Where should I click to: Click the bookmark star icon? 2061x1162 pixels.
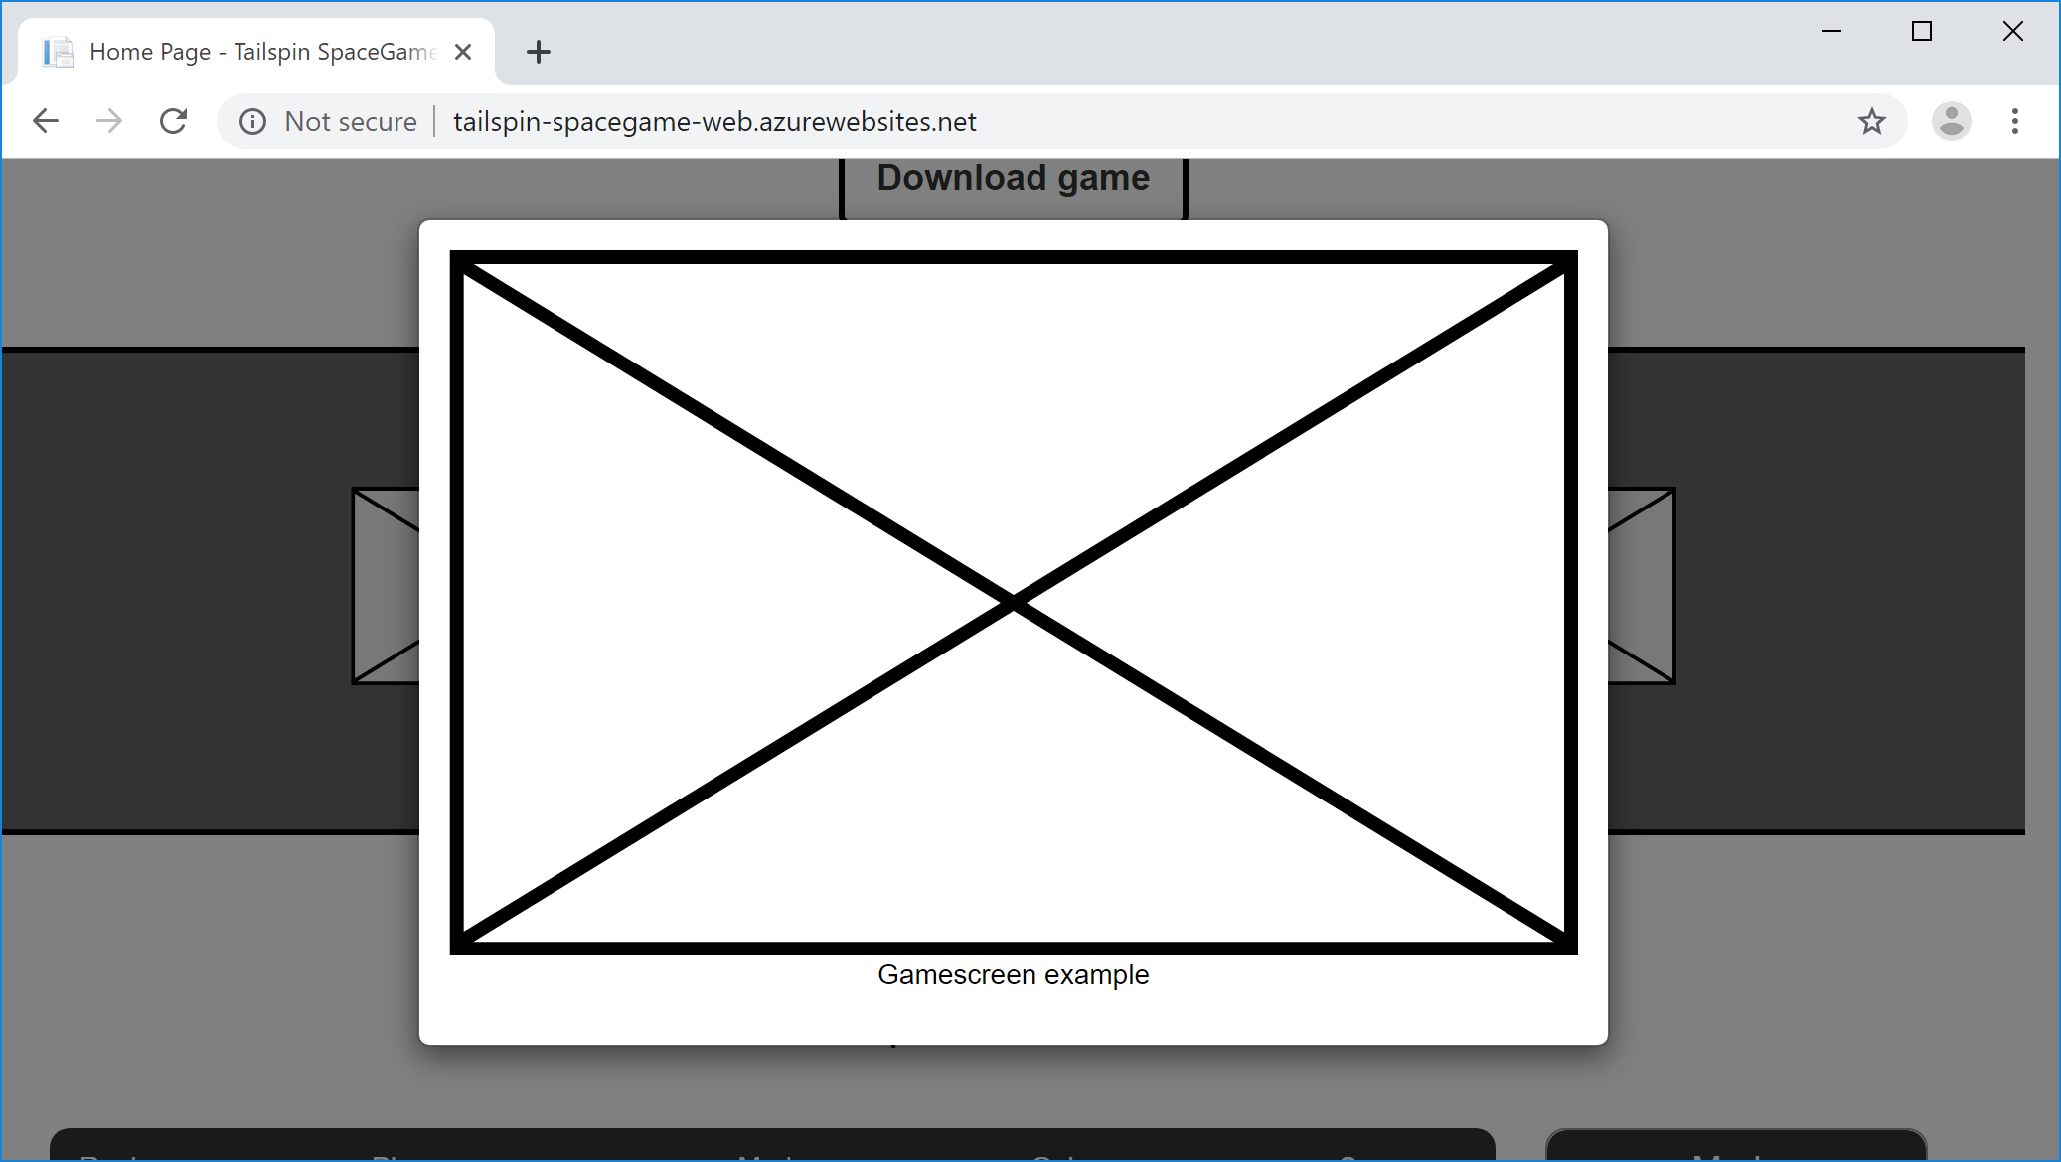[x=1871, y=120]
